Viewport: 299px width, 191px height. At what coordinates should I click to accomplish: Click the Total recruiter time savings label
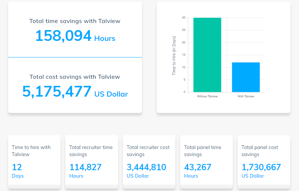coord(91,151)
